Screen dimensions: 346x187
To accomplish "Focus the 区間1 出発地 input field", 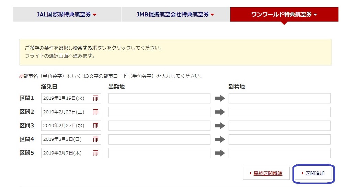I will (x=159, y=98).
